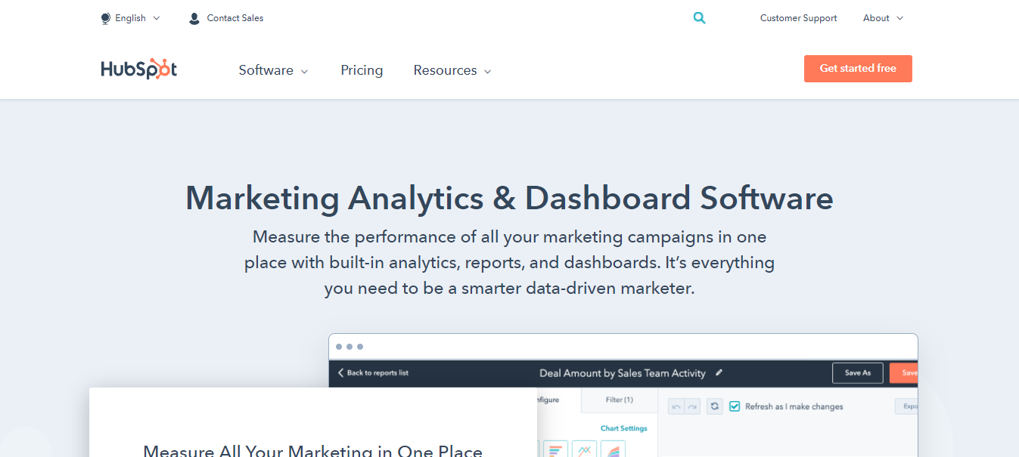1019x457 pixels.
Task: Click Get started free button
Action: pyautogui.click(x=858, y=68)
